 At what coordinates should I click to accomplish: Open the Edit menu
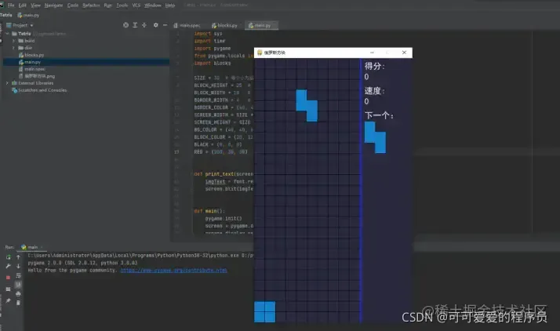tap(23, 5)
